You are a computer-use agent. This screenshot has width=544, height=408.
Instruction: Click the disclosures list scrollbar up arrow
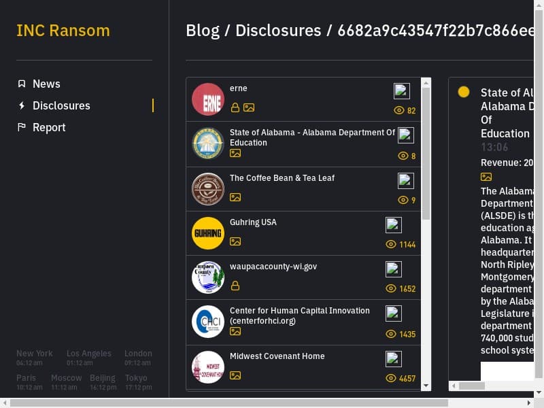[426, 82]
